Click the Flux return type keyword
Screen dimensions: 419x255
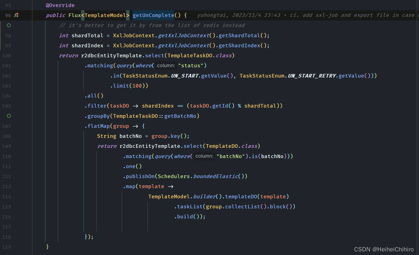click(x=75, y=15)
